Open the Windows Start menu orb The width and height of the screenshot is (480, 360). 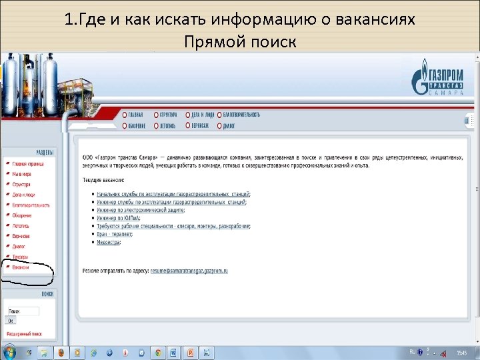pyautogui.click(x=9, y=353)
